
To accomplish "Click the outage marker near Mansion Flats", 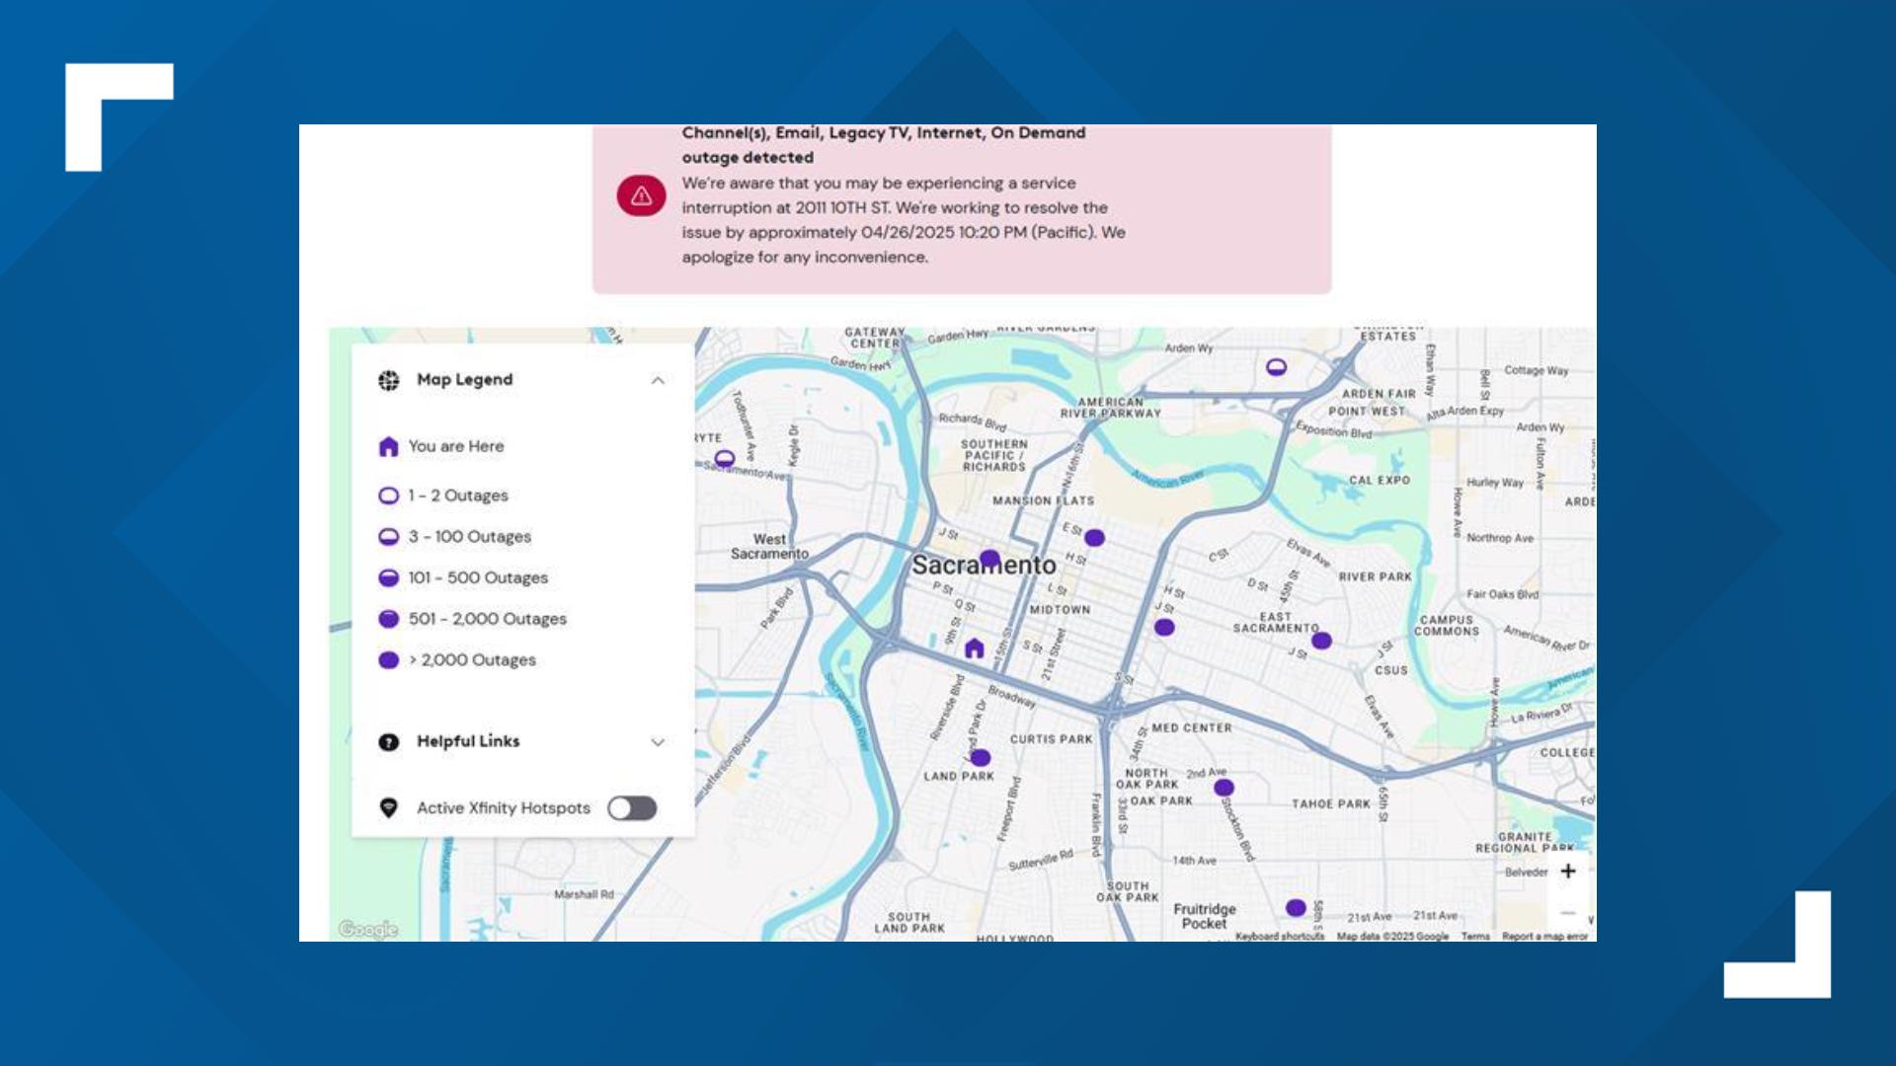I will point(1094,538).
